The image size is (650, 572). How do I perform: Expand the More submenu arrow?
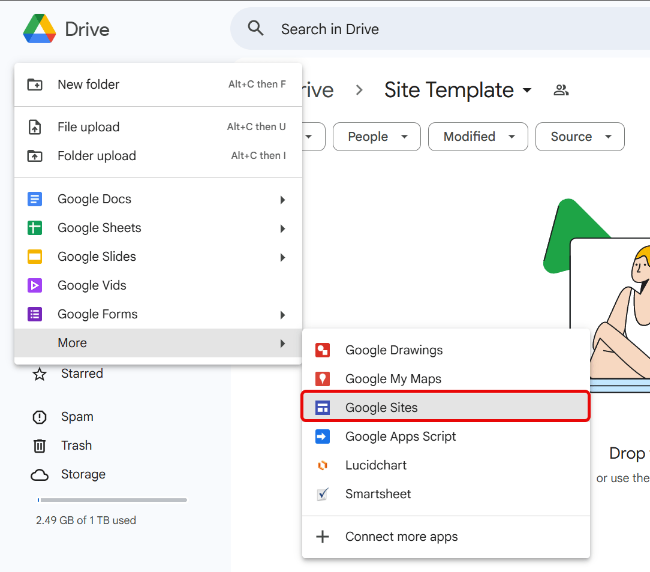(282, 343)
